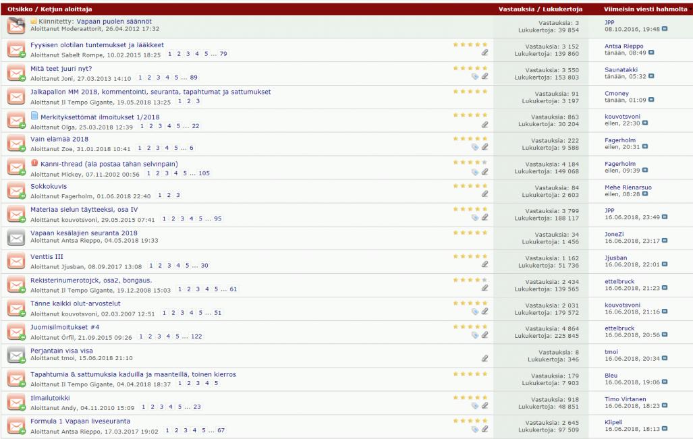The image size is (693, 439).
Task: Open page 2 of the Sokkokuvis thread
Action: click(x=169, y=196)
